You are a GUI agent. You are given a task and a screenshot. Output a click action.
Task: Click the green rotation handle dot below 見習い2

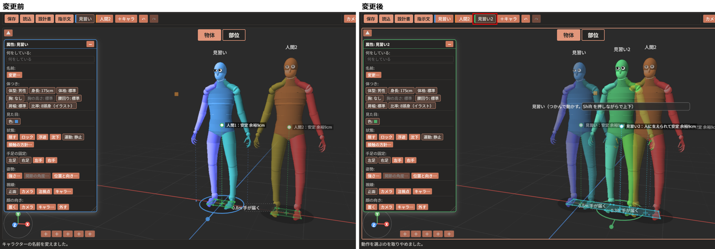coord(612,227)
